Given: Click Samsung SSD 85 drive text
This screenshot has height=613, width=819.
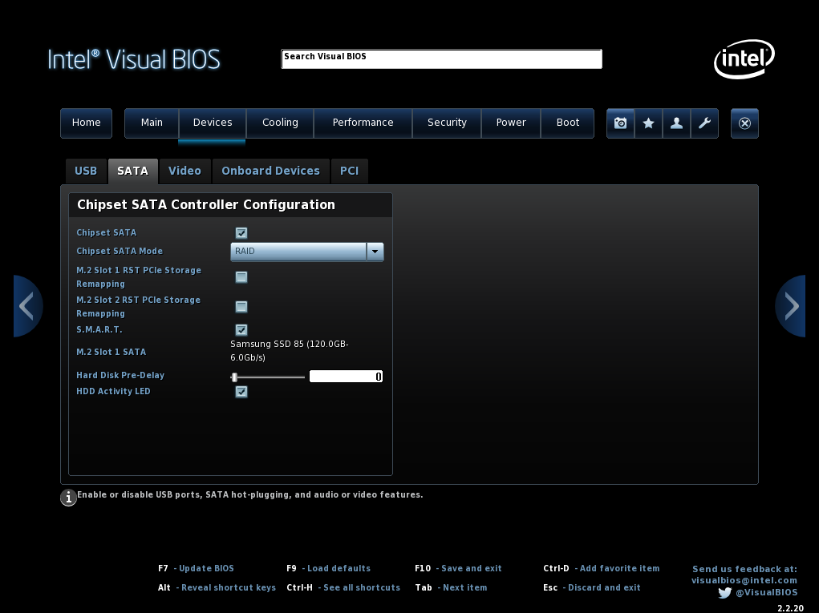Looking at the screenshot, I should pyautogui.click(x=290, y=351).
